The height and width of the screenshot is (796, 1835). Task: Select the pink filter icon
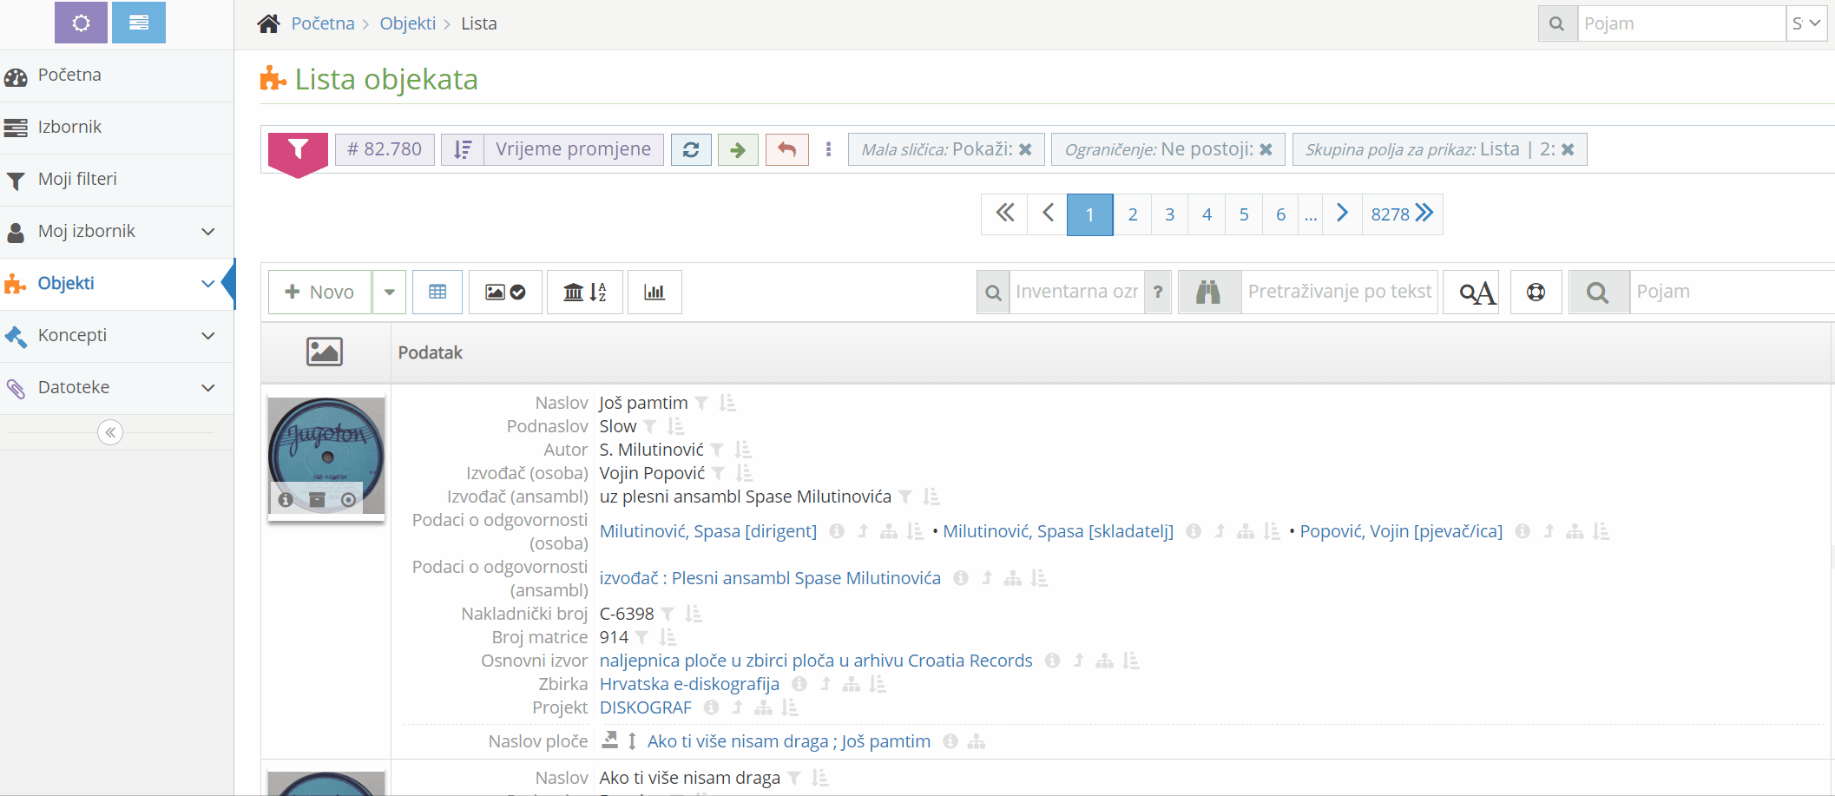pos(298,148)
